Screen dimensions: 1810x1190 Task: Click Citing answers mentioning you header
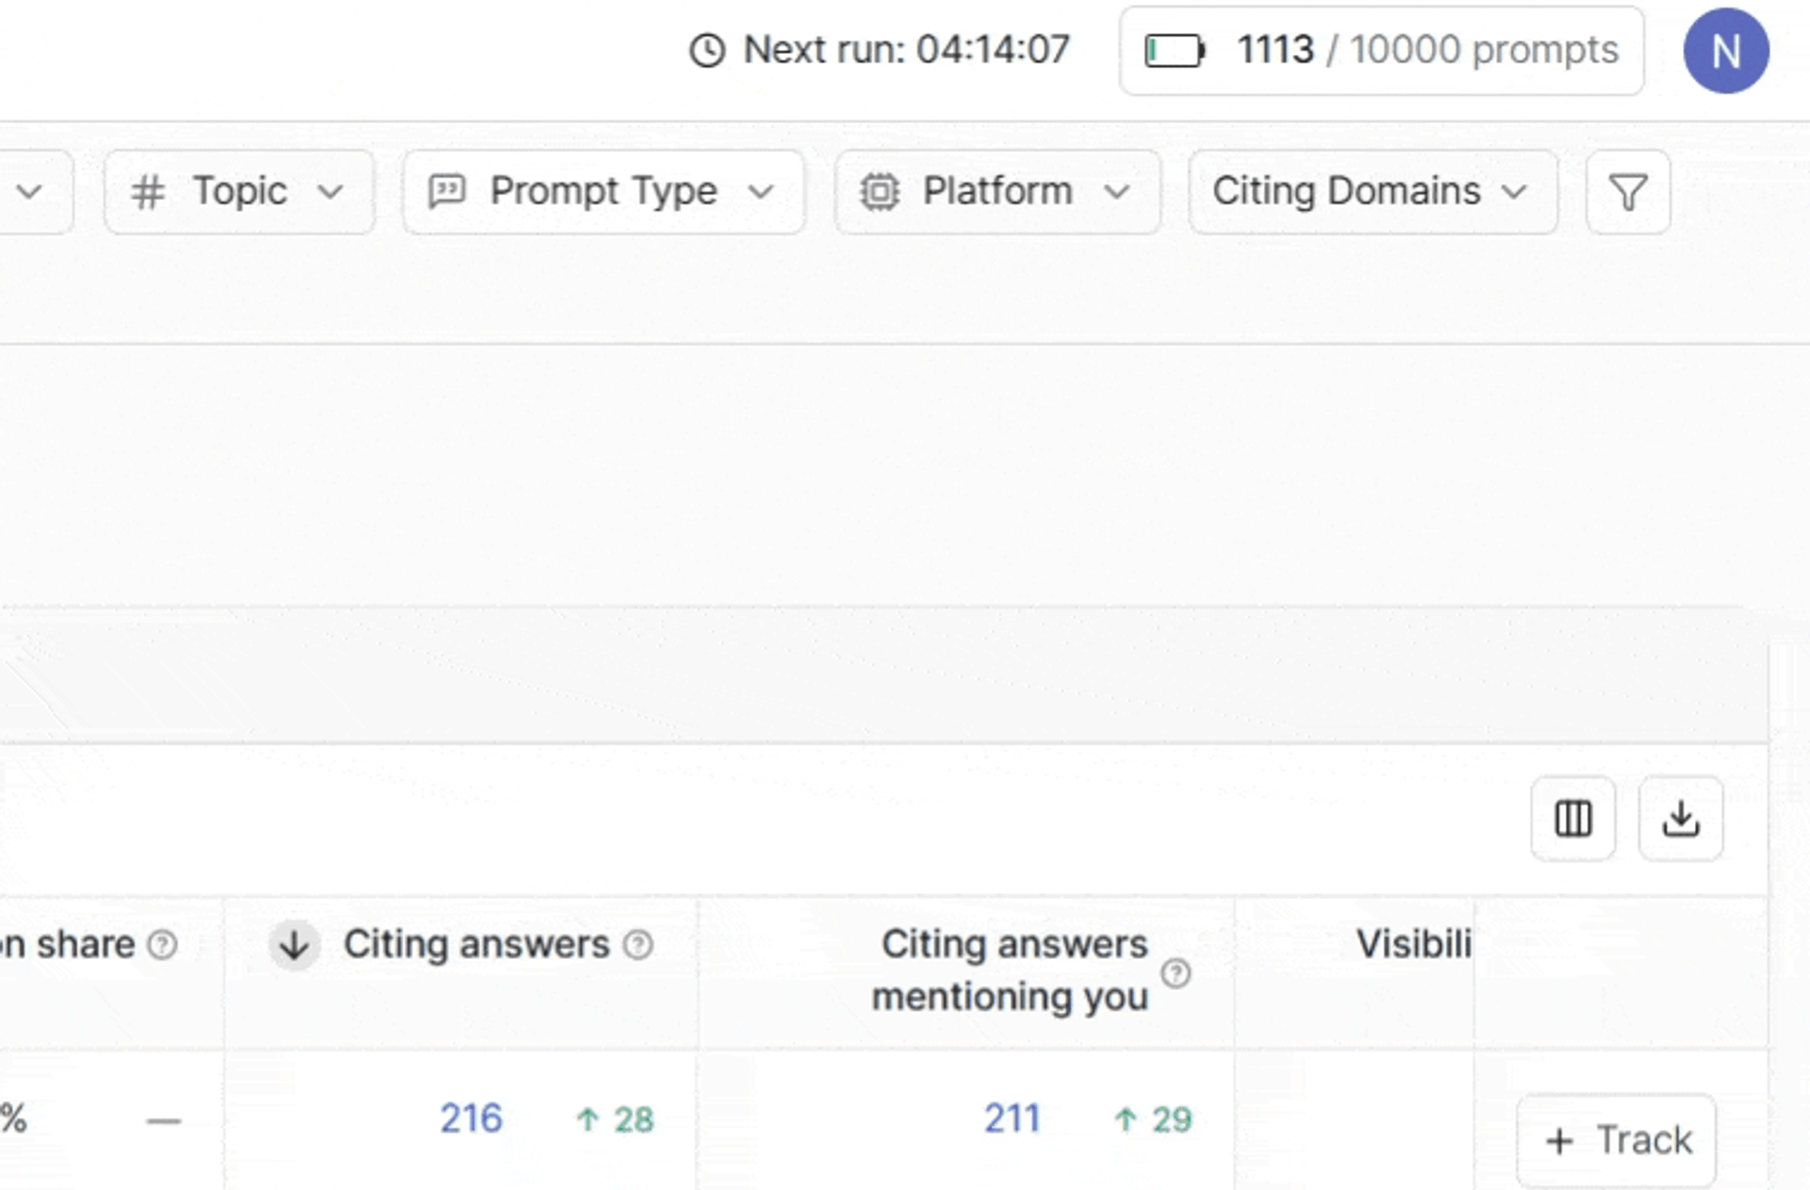pos(1011,970)
